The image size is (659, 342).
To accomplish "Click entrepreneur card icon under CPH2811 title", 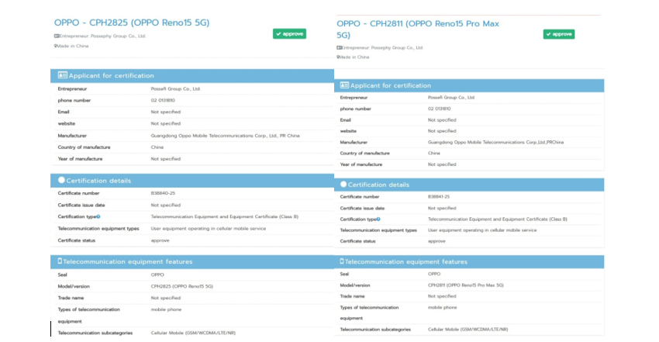I will [x=339, y=47].
